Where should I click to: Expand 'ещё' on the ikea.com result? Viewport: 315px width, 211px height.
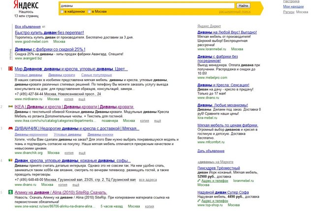(157, 121)
